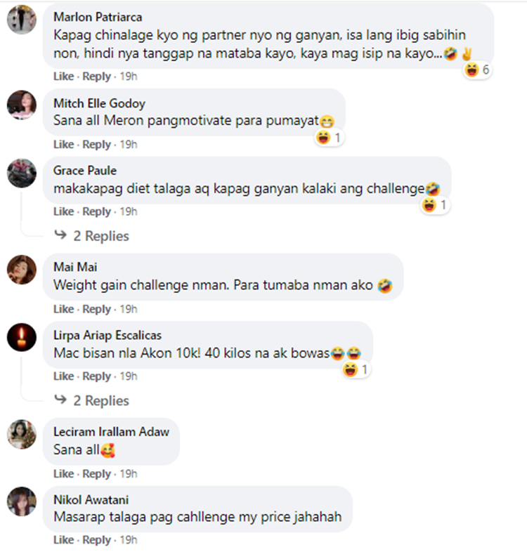Like Mai Mai's weight gain comment
527x552 pixels.
point(64,309)
